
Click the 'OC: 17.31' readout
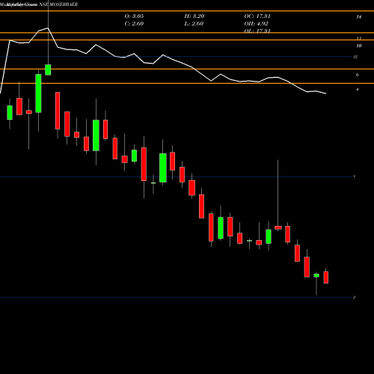tap(257, 16)
